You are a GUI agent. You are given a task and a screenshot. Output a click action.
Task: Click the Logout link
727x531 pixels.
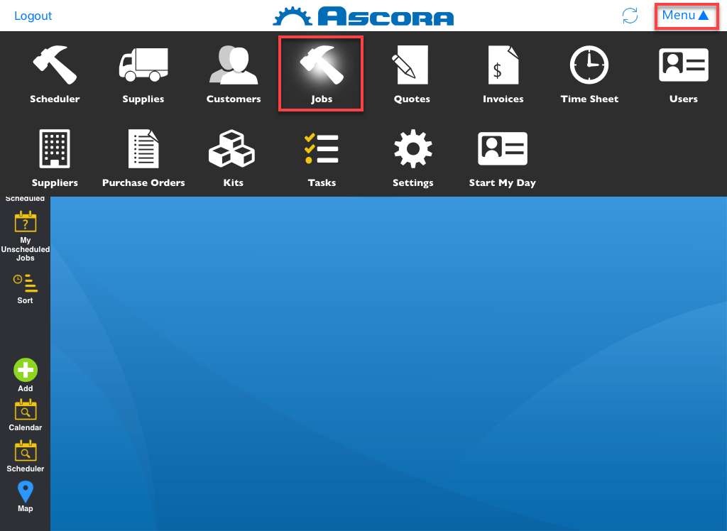(x=33, y=16)
